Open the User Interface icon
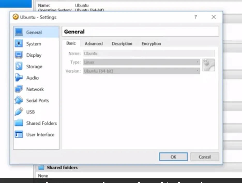Image resolution: width=242 pixels, height=183 pixels. [x=19, y=134]
